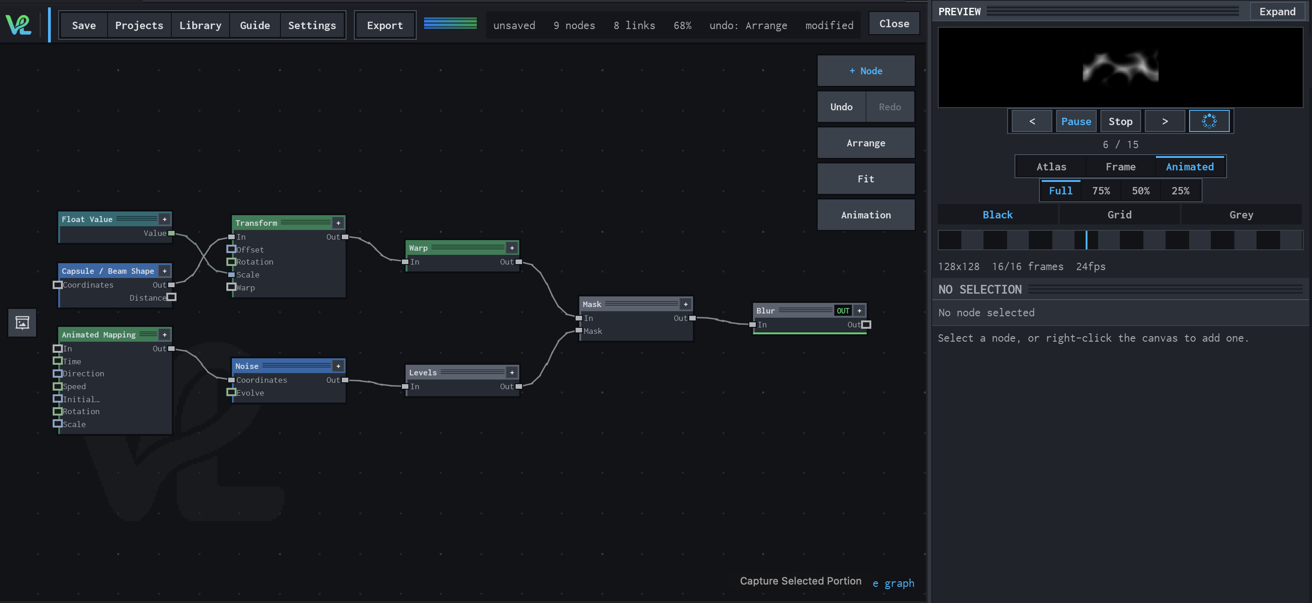This screenshot has width=1312, height=603.
Task: Click the Arrange button
Action: point(866,143)
